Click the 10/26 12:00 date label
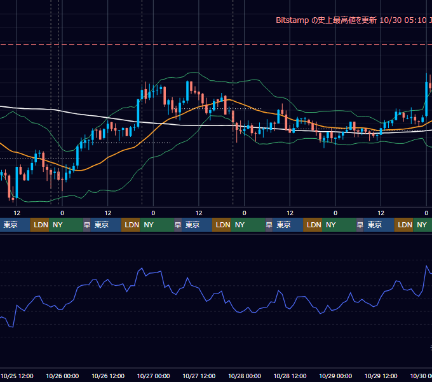 point(108,376)
